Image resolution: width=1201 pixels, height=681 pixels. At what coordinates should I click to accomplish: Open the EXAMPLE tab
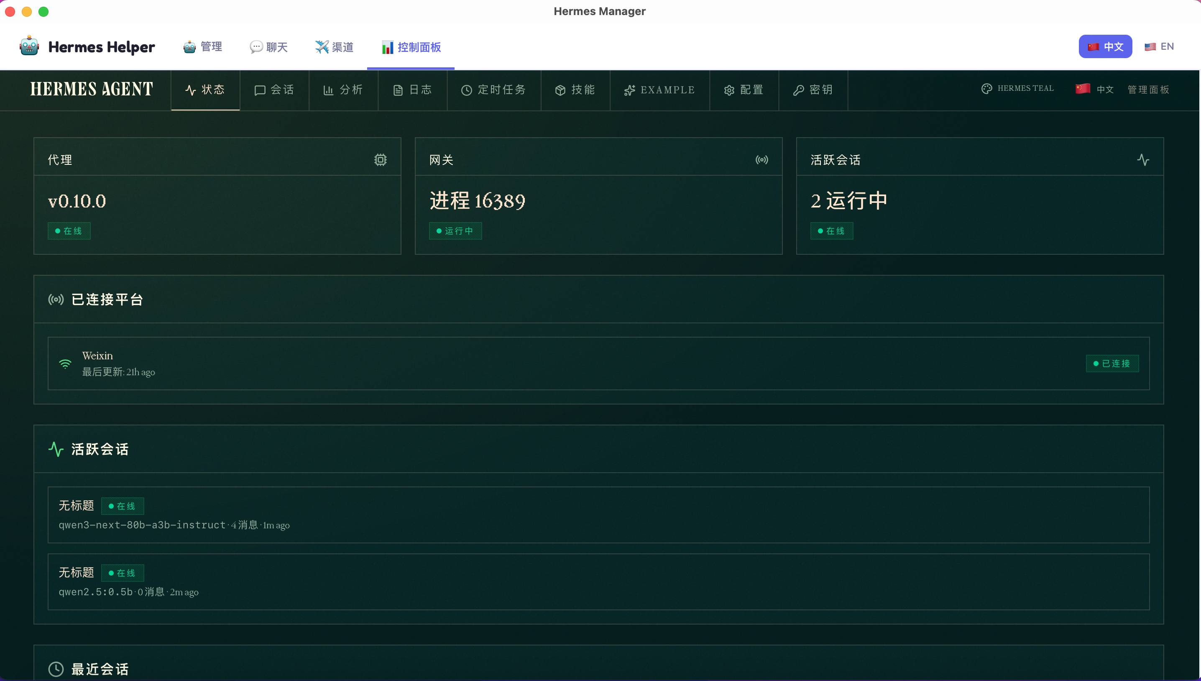pyautogui.click(x=659, y=90)
